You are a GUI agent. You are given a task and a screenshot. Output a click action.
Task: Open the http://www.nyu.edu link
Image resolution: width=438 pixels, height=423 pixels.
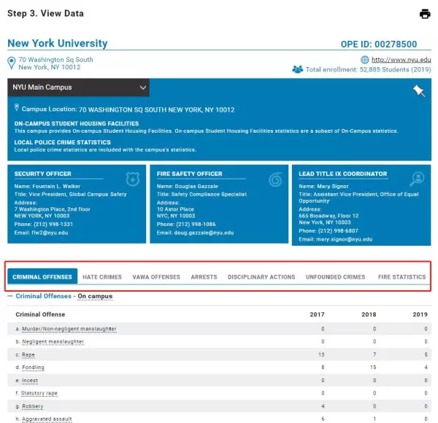point(401,60)
